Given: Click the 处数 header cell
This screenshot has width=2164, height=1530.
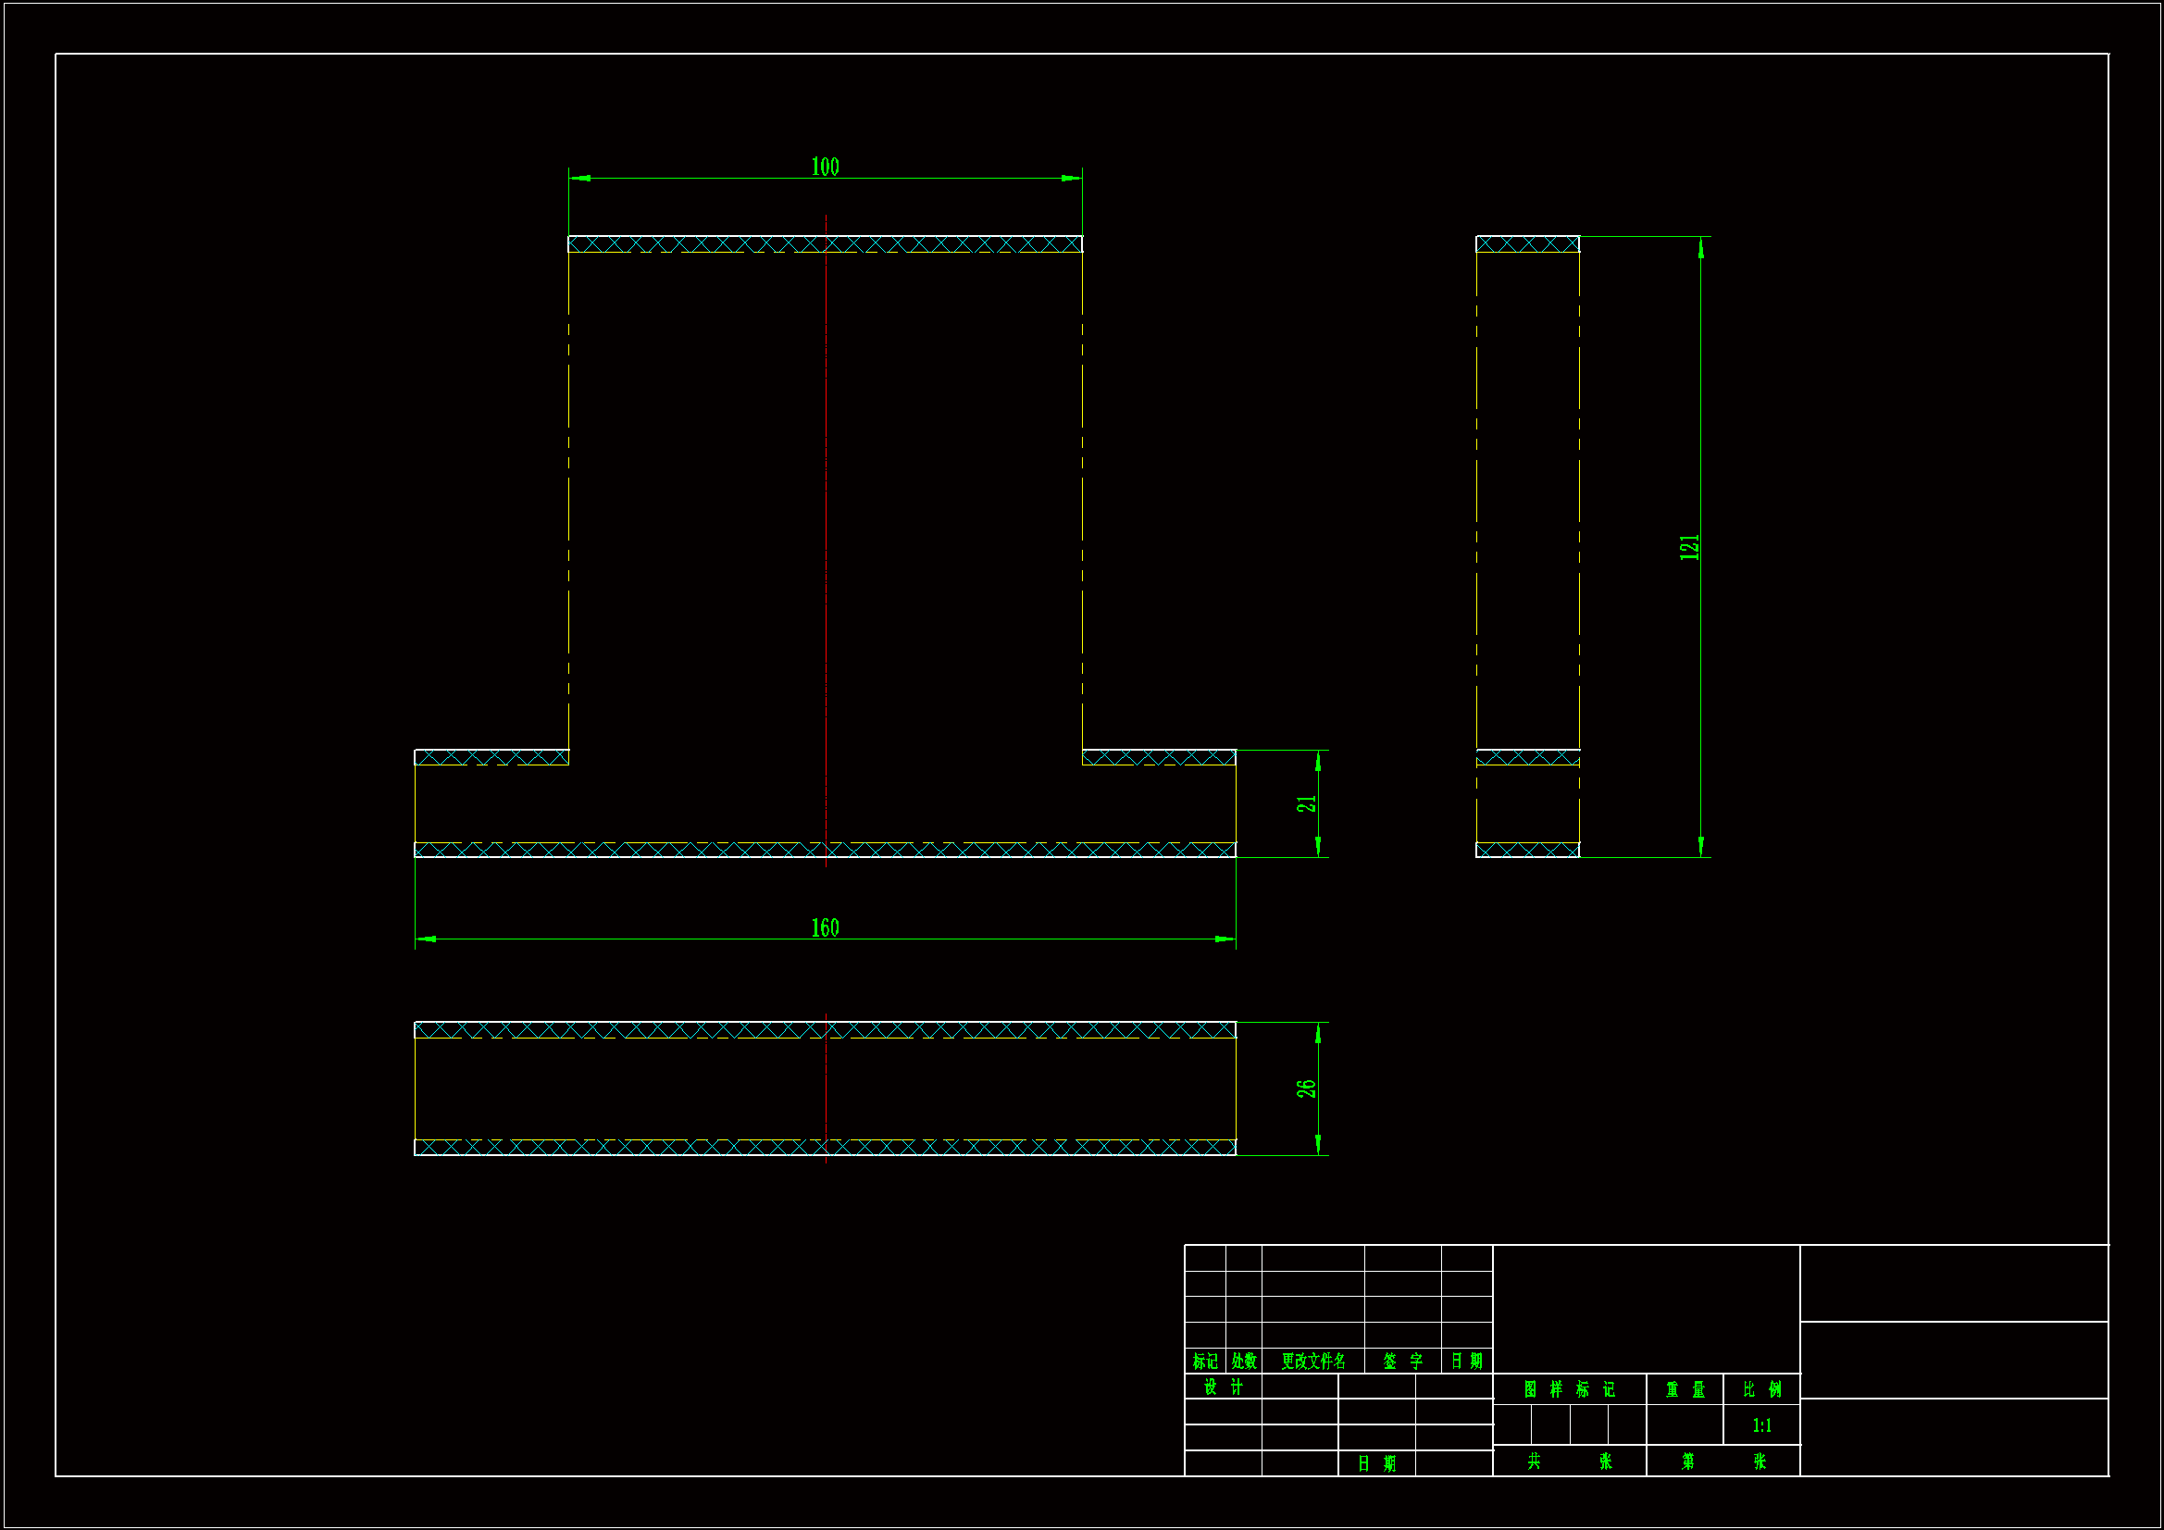Looking at the screenshot, I should pos(1243,1361).
